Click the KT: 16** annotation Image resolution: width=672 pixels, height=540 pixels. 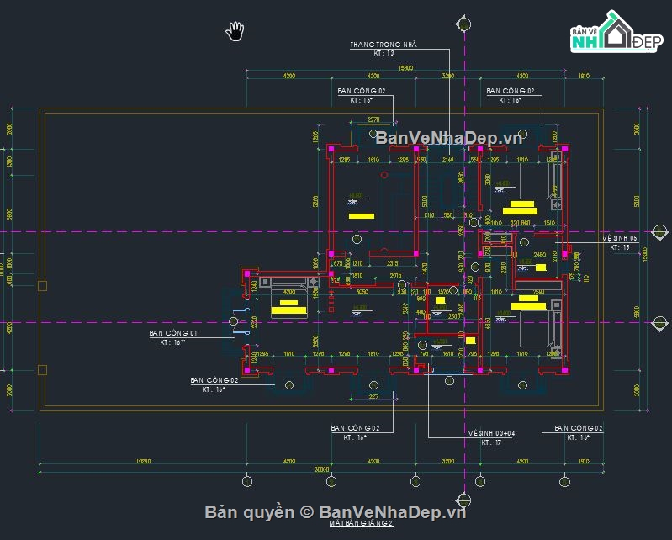[172, 342]
